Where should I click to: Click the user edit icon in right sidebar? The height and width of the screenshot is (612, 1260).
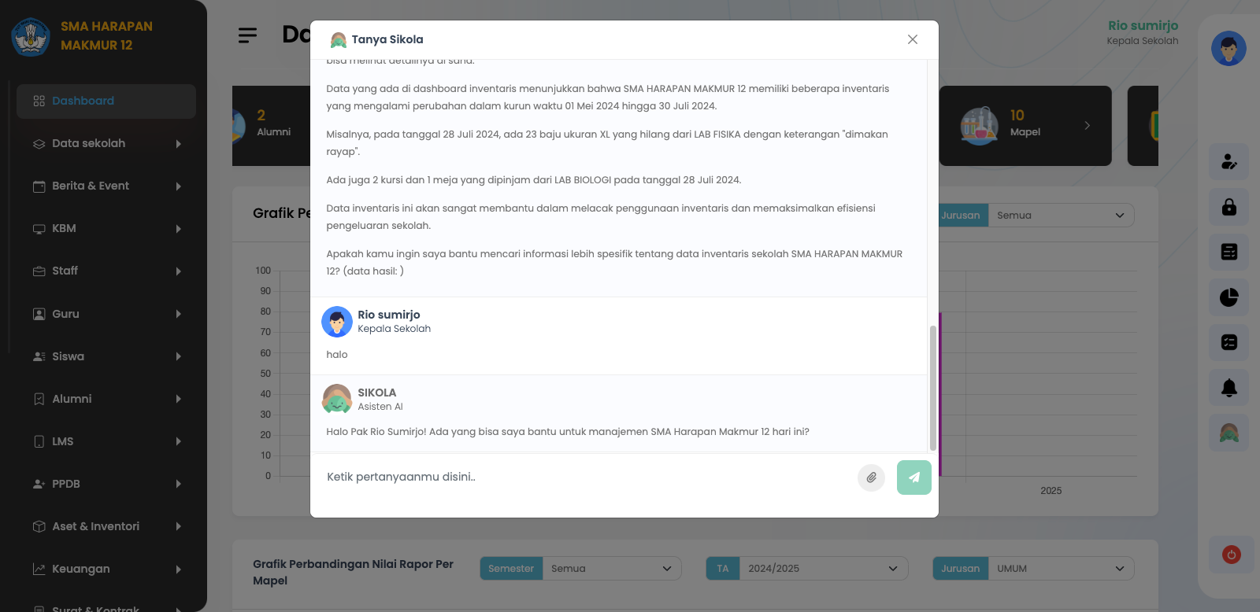[1228, 161]
